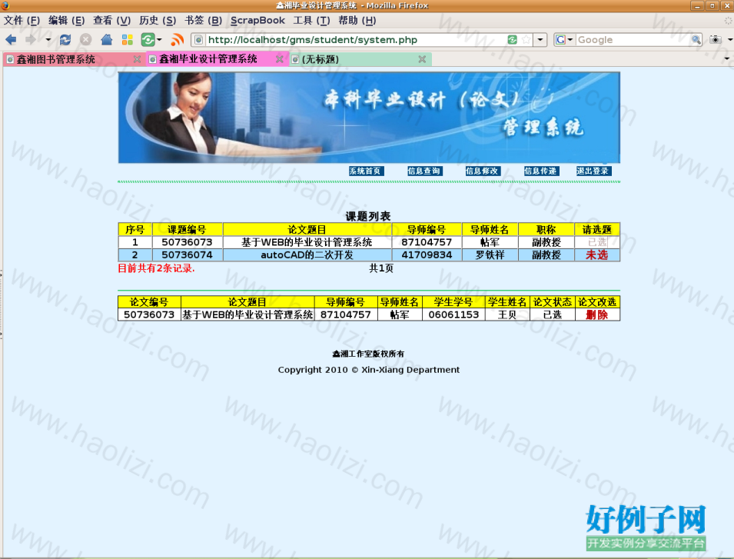Click supervisor number 41709834
The image size is (734, 559).
[427, 255]
